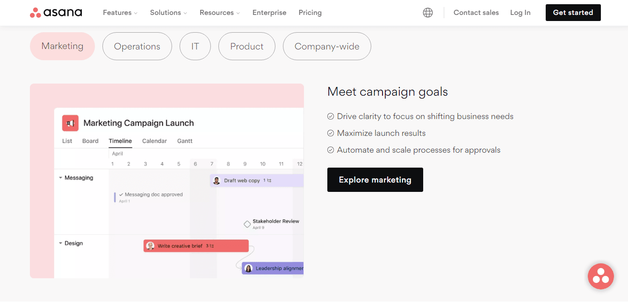Click the Get started button
This screenshot has width=628, height=303.
[573, 13]
